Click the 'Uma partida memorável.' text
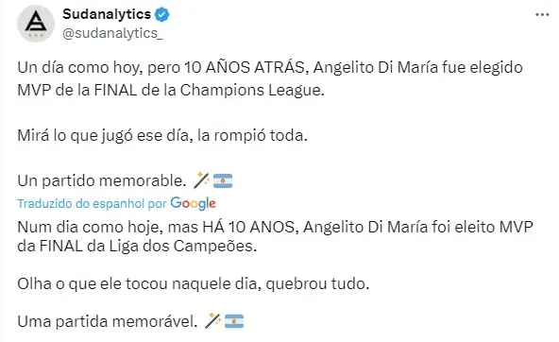This screenshot has height=342, width=559. click(x=108, y=321)
